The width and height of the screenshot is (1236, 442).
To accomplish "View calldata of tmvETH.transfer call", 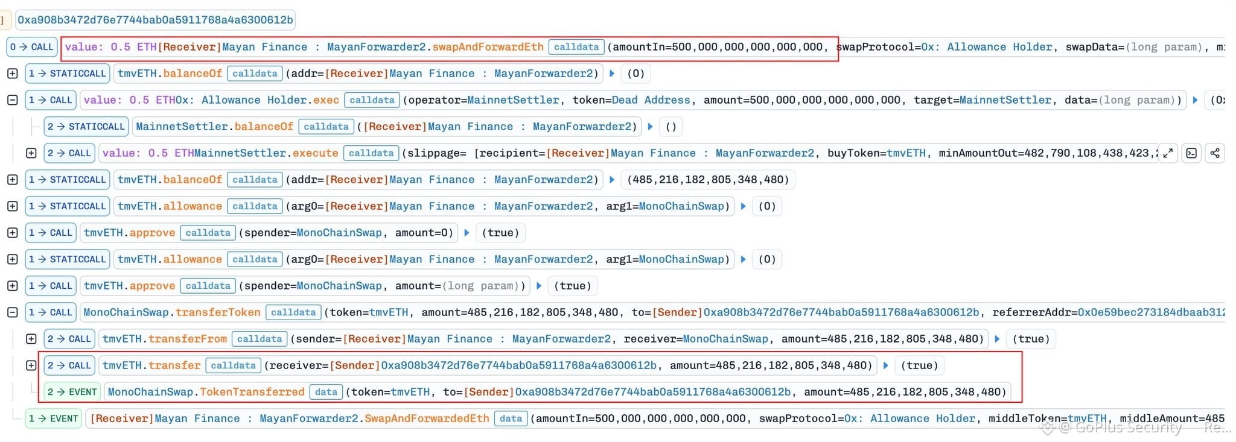I will point(233,365).
